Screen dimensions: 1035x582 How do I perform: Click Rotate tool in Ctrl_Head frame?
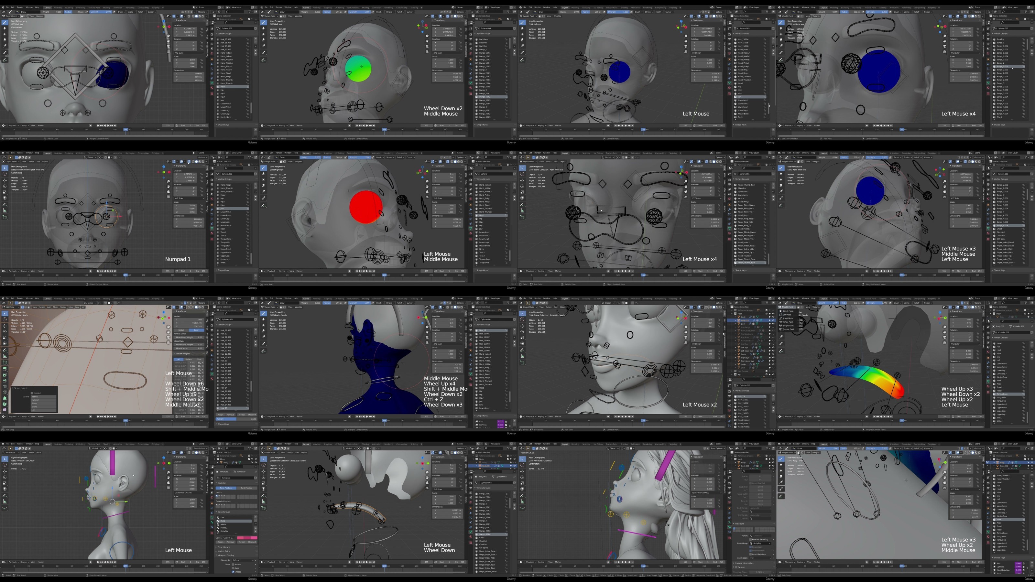coord(5,478)
